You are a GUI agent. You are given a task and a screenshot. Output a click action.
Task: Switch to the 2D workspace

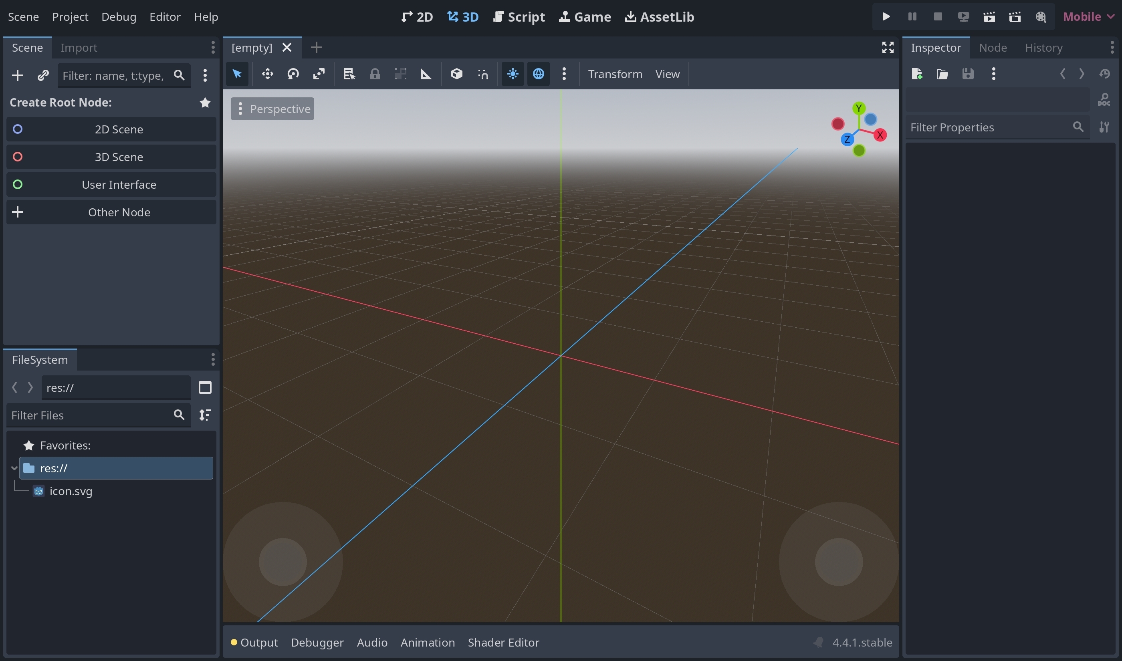pyautogui.click(x=418, y=17)
